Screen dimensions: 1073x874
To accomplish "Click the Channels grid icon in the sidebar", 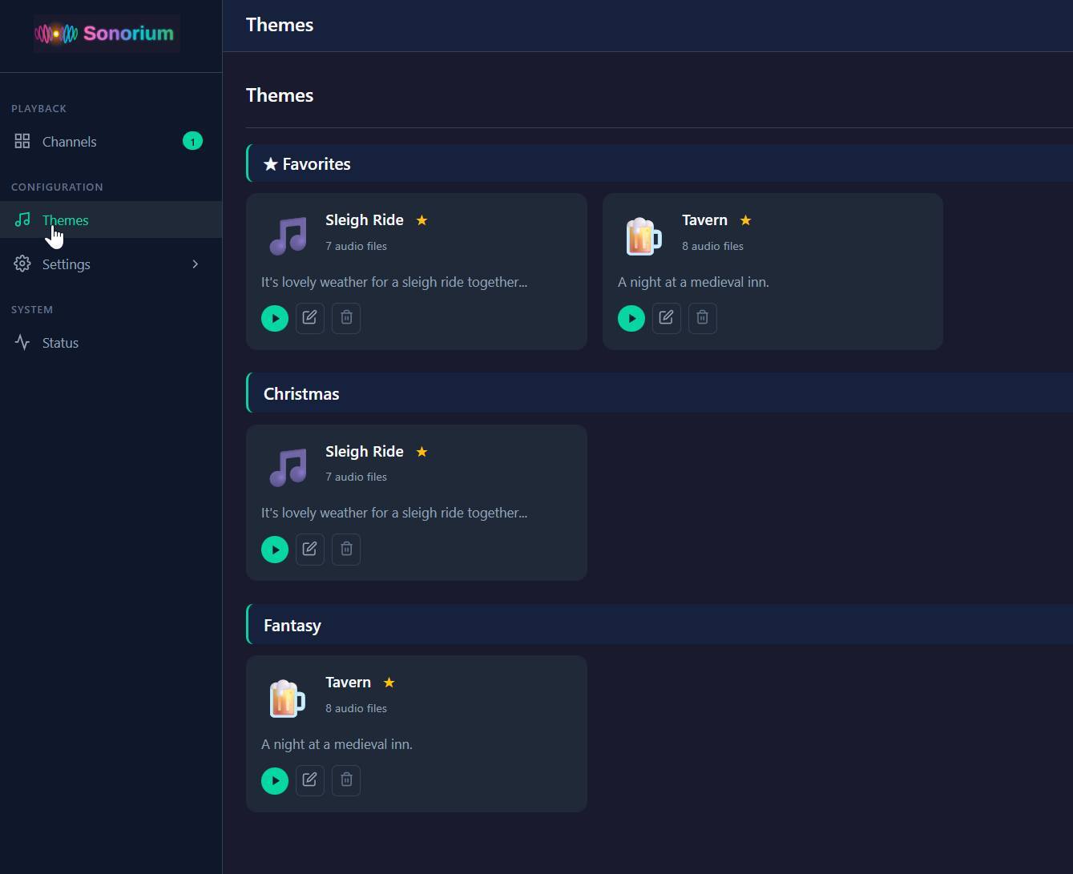I will [x=22, y=141].
